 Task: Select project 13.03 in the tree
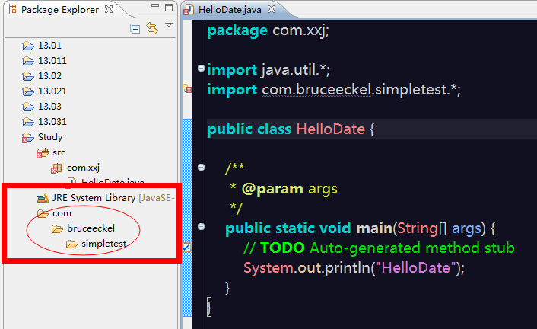pyautogui.click(x=50, y=107)
